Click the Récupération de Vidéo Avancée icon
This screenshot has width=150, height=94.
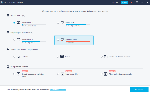click(x=106, y=74)
